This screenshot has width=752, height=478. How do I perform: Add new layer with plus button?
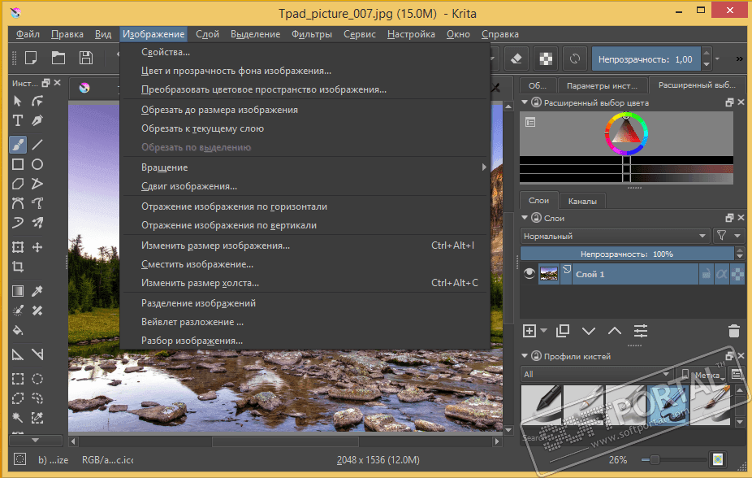(529, 331)
